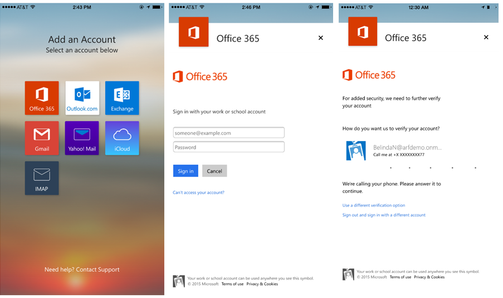Click work account symbol icon in sign-in footer
The width and height of the screenshot is (503, 298).
[179, 281]
